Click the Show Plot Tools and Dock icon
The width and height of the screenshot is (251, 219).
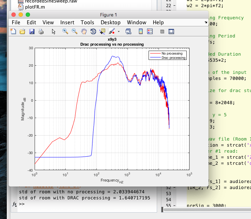(171, 31)
